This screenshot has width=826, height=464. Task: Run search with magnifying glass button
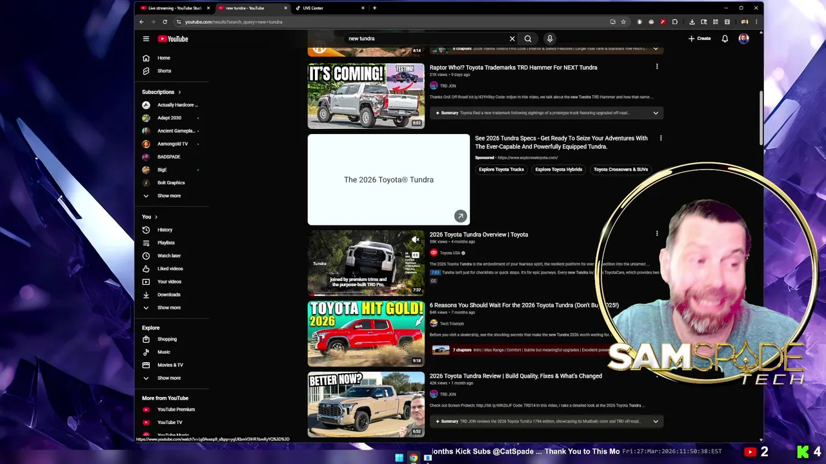pos(528,39)
